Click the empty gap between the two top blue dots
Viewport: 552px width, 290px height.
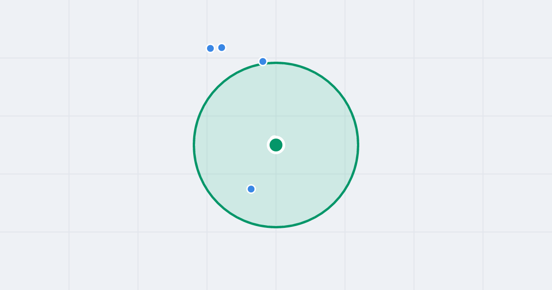[x=216, y=48]
